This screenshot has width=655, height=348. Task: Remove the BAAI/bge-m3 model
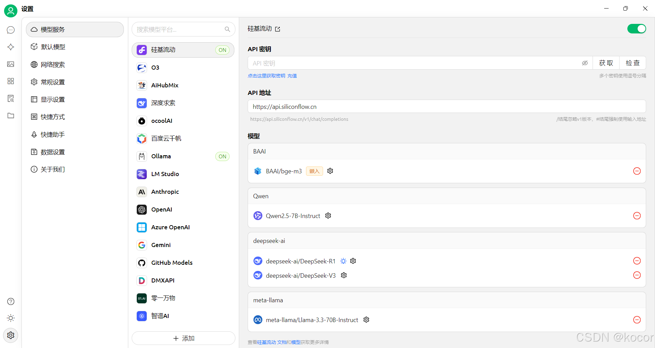(x=637, y=171)
